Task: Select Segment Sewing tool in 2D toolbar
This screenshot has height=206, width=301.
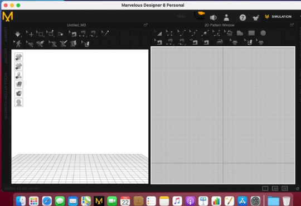Action: click(169, 42)
